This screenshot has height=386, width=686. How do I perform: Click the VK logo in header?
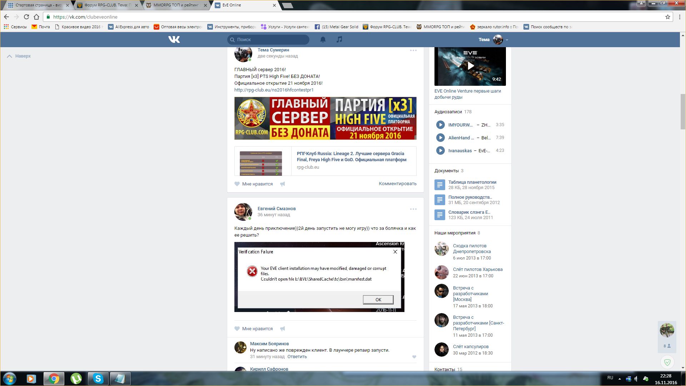(174, 39)
